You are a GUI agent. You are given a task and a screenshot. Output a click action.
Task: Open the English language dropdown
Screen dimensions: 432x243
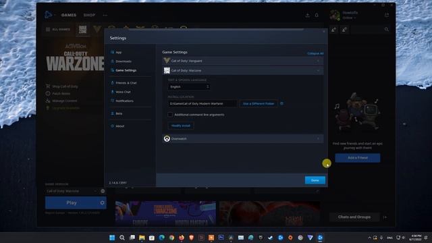(x=189, y=87)
